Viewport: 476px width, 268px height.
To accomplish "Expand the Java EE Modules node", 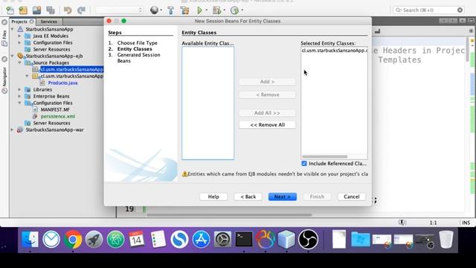I will [19, 36].
